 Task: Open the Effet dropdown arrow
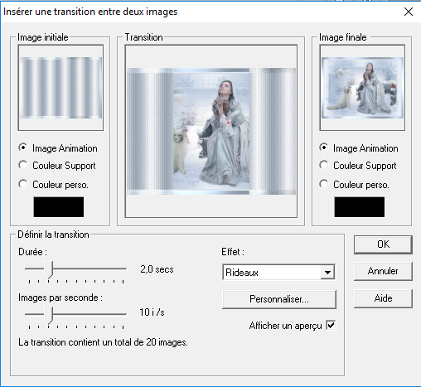point(327,273)
